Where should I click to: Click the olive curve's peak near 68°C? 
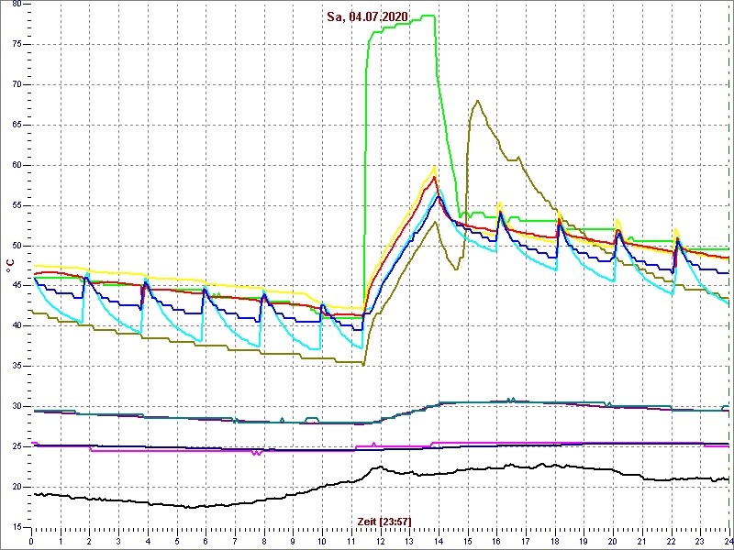point(477,101)
